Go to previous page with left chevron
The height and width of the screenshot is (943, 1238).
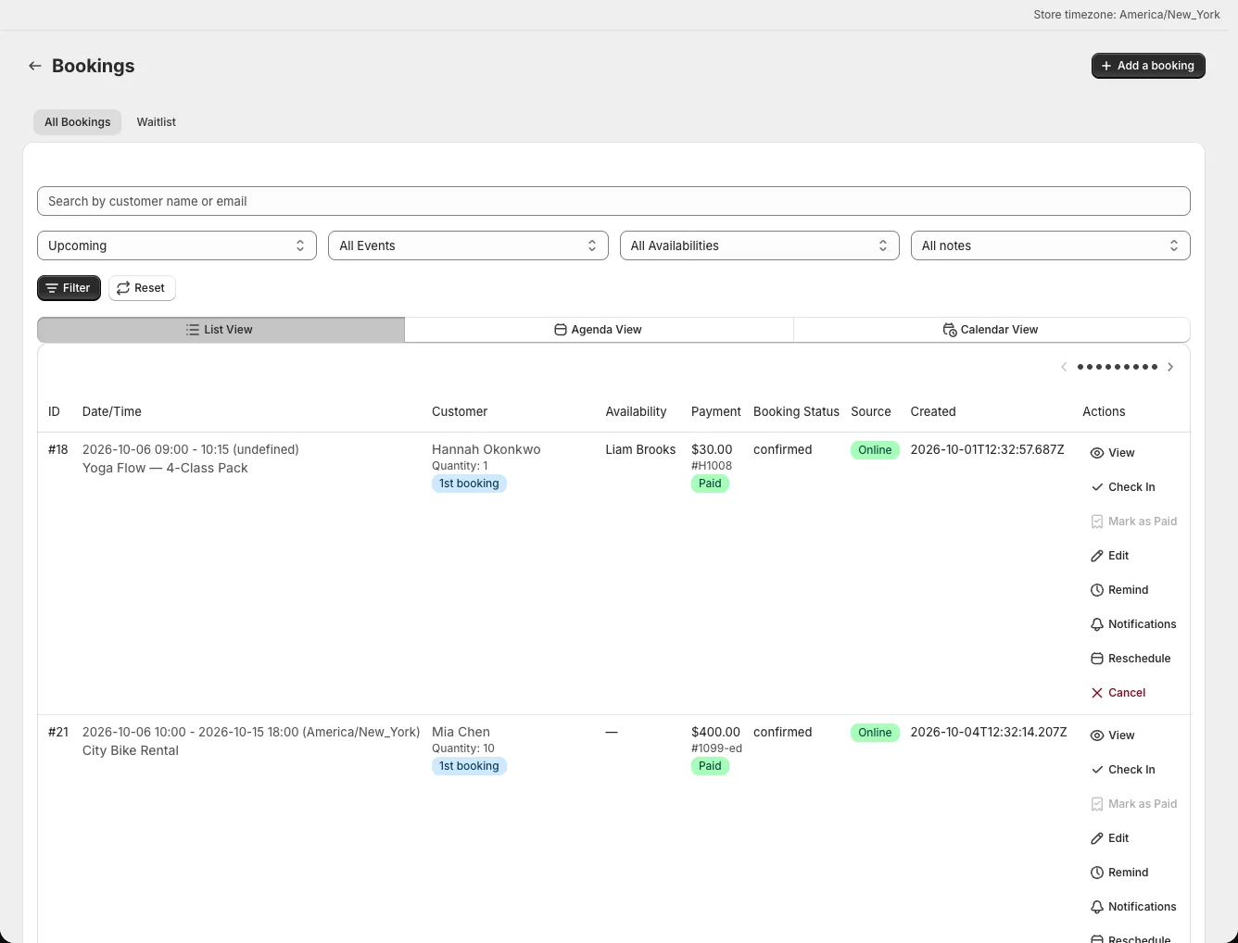[x=1064, y=367]
